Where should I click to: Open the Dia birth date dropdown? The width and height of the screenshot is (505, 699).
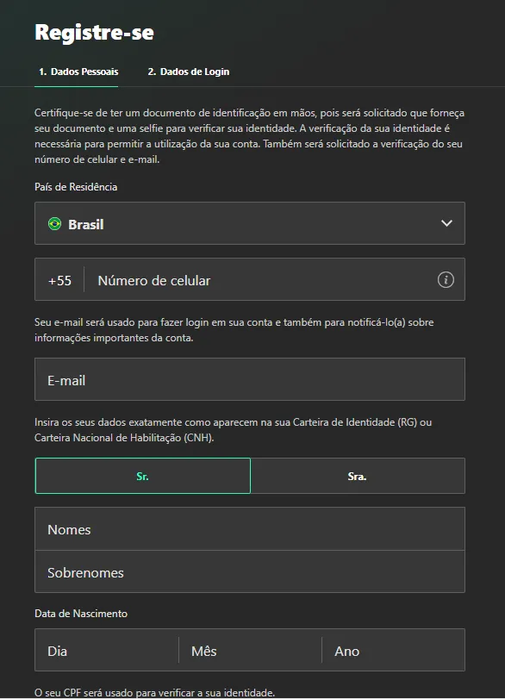[x=105, y=650]
